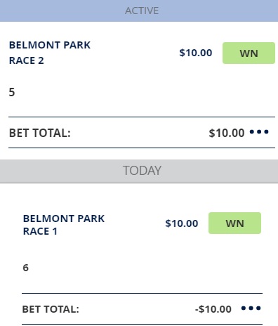Click Bet Total -$10.00 in today's bet
The height and width of the screenshot is (326, 278).
point(213,309)
